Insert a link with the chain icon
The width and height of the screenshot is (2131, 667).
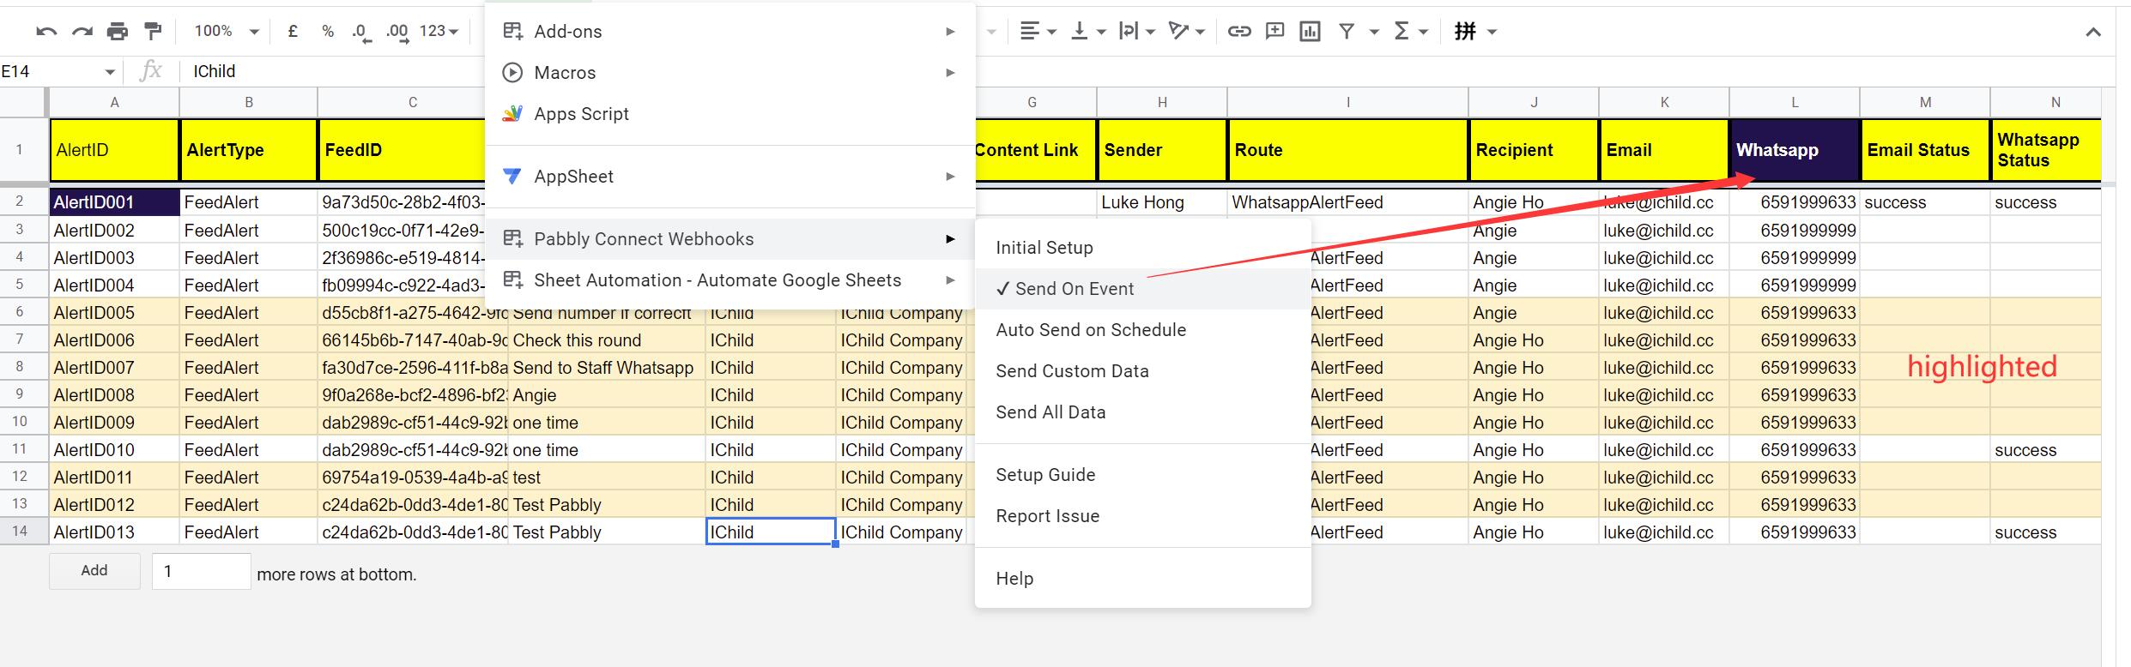tap(1238, 32)
